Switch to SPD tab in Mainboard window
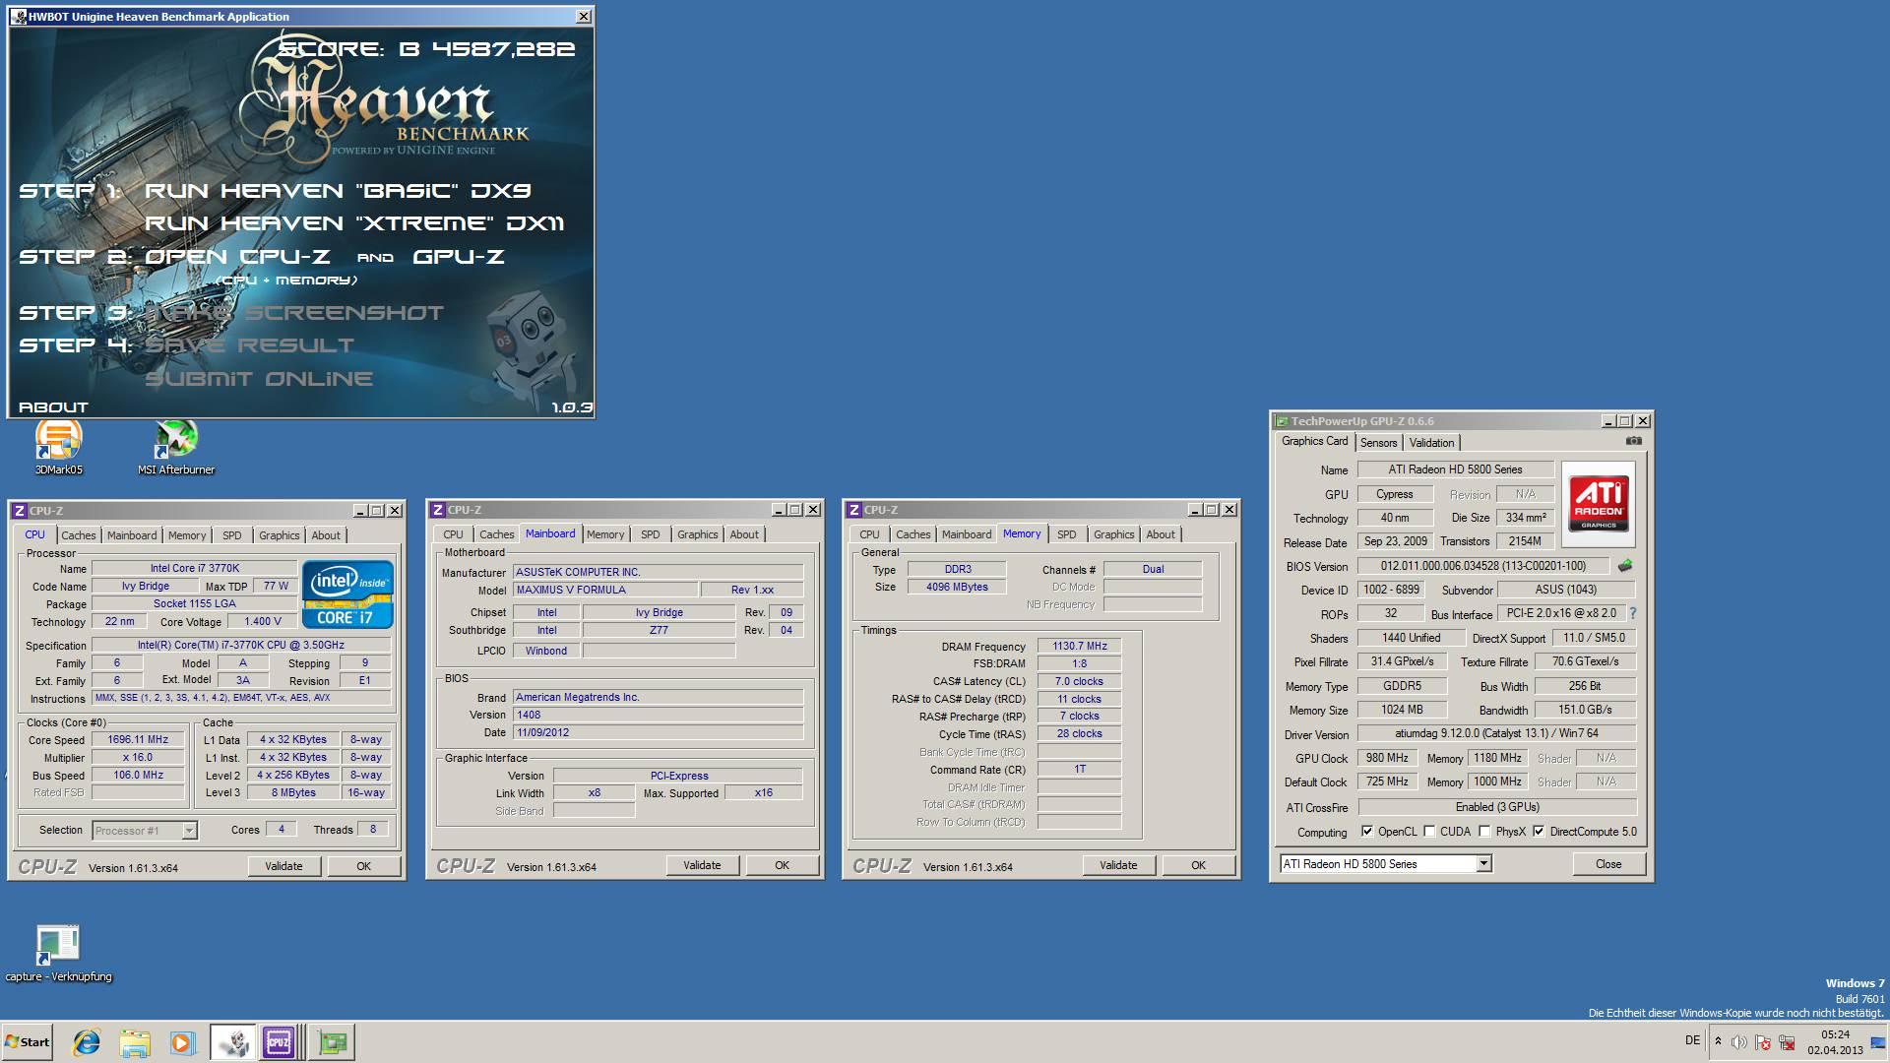The image size is (1890, 1063). click(x=651, y=534)
